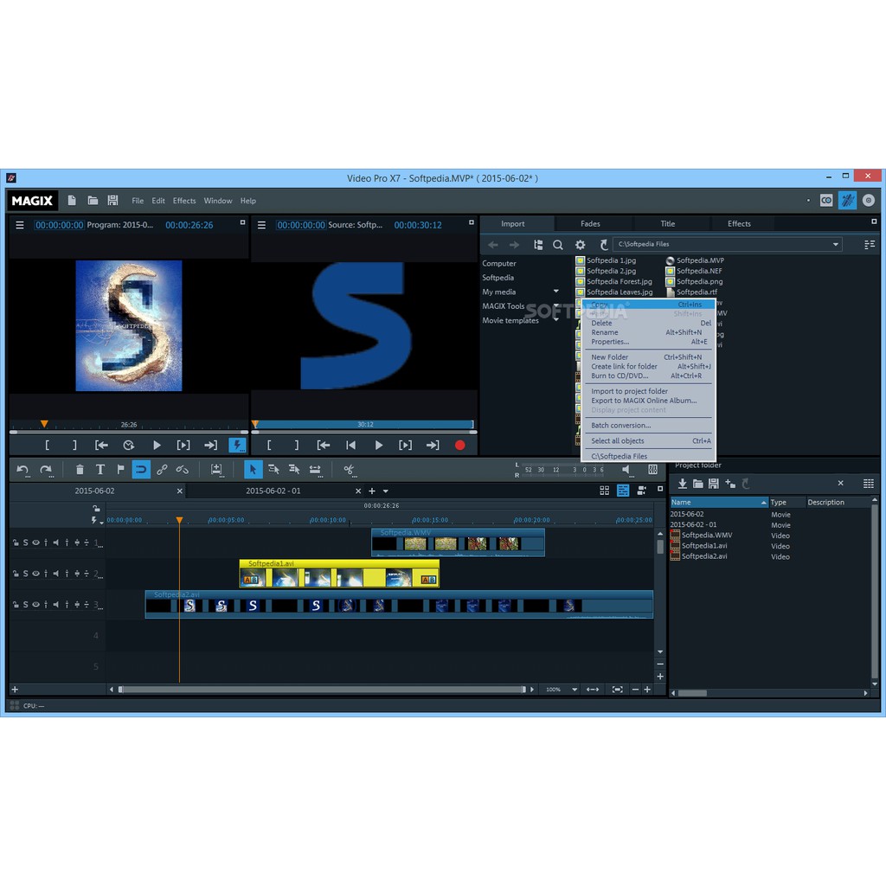
Task: Click the Undo arrow in the editing toolbar
Action: pyautogui.click(x=22, y=470)
